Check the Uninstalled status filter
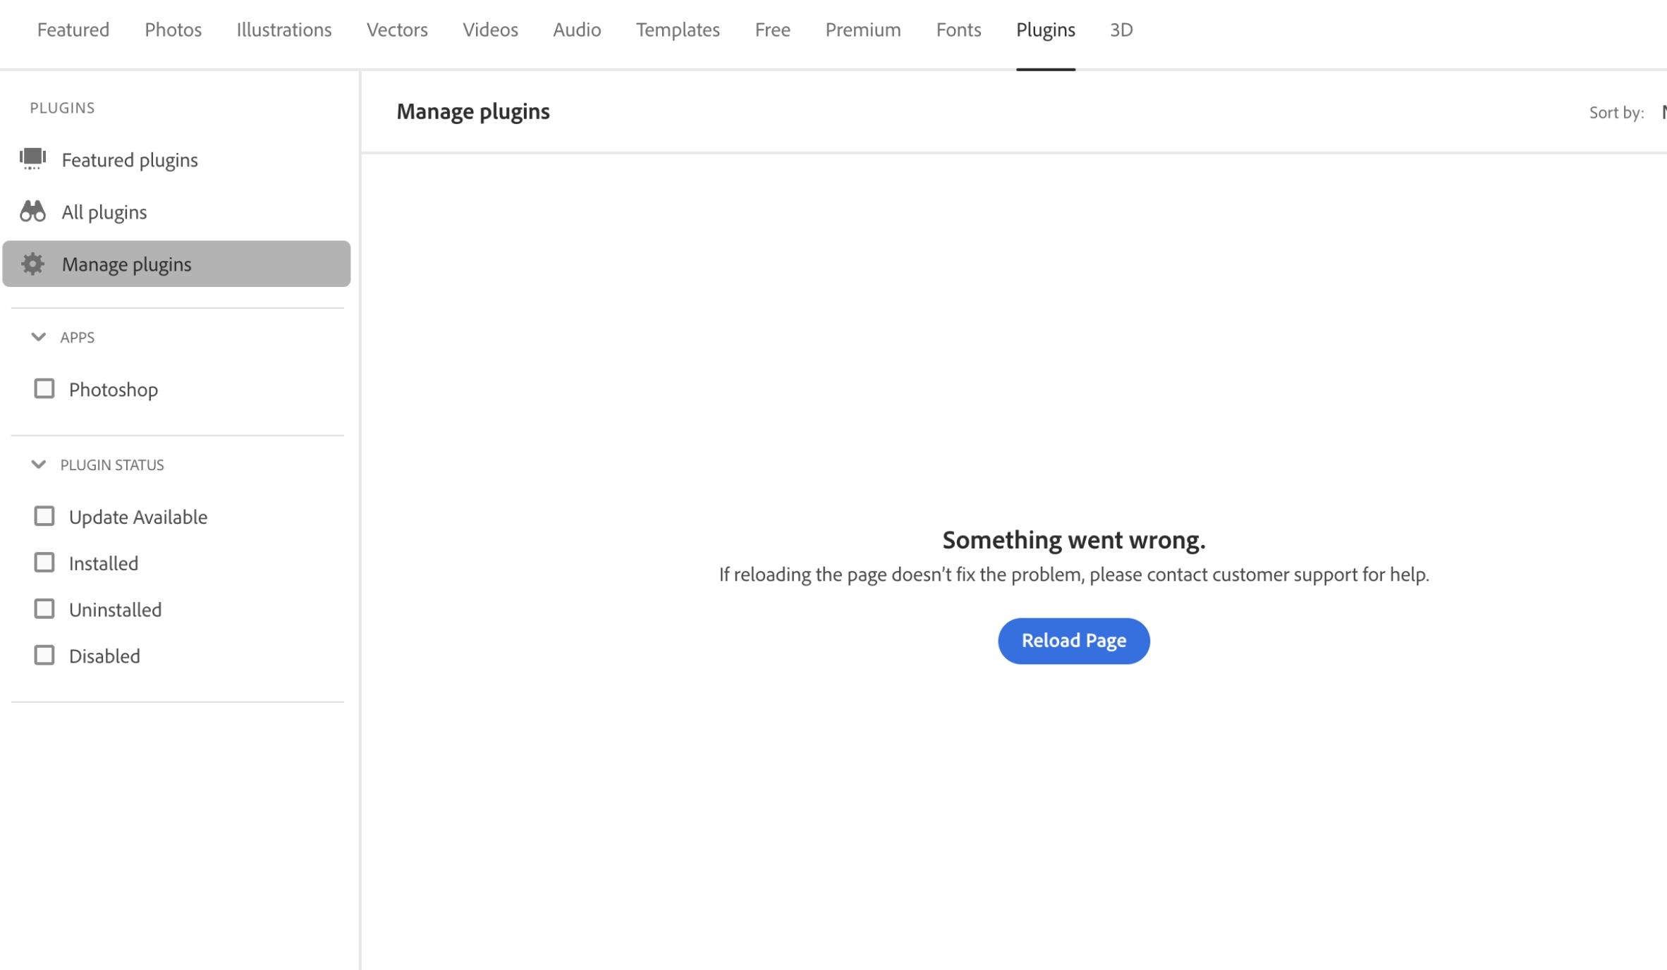1667x970 pixels. click(44, 609)
